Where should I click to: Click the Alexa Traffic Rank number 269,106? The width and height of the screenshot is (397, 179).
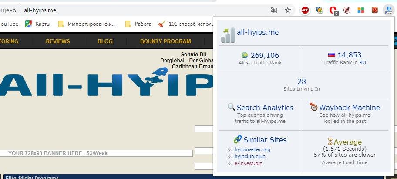point(264,55)
